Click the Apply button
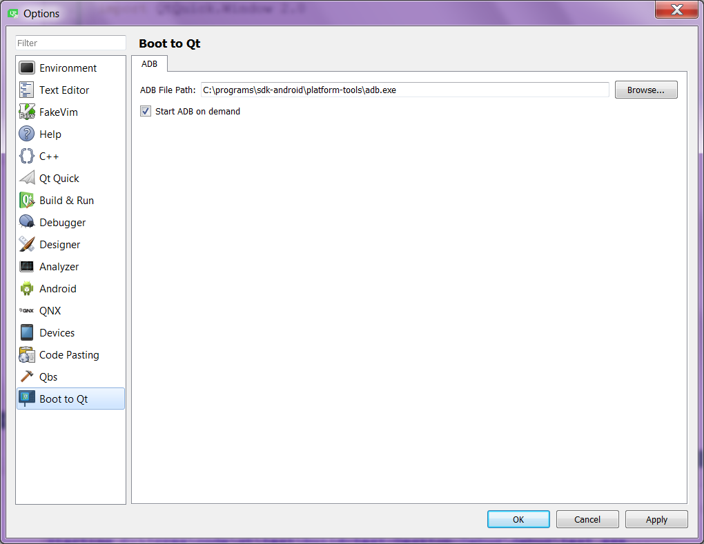704x544 pixels. pos(656,519)
